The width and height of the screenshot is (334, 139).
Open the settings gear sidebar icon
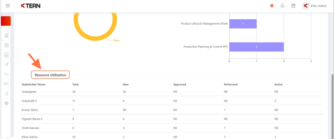pyautogui.click(x=6, y=104)
